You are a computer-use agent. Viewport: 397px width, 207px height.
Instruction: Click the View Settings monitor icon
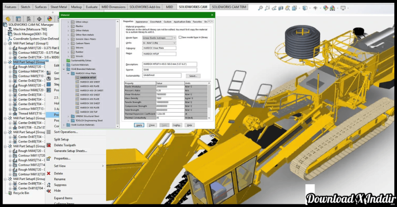click(343, 8)
